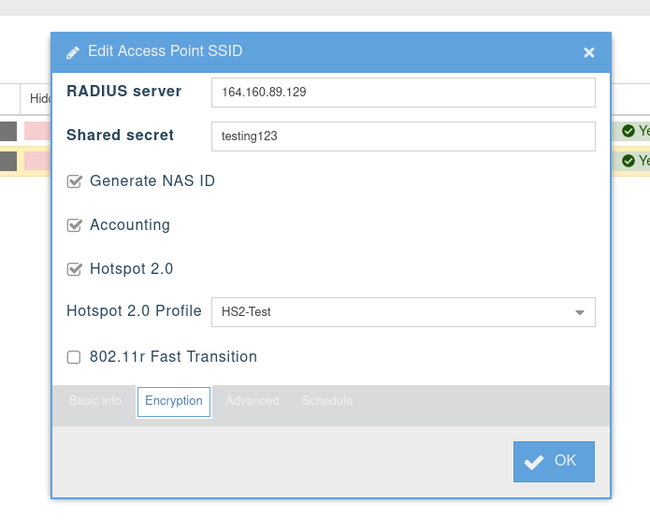
Task: Click the gray square in first table row
Action: point(8,131)
